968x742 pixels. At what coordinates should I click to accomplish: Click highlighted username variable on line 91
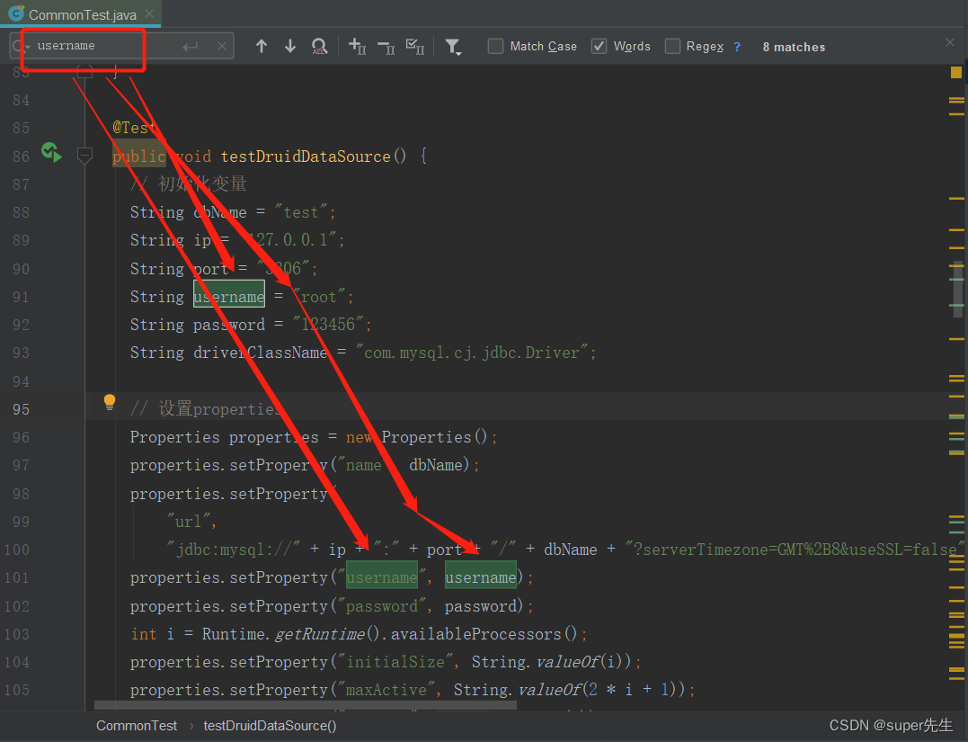click(229, 297)
